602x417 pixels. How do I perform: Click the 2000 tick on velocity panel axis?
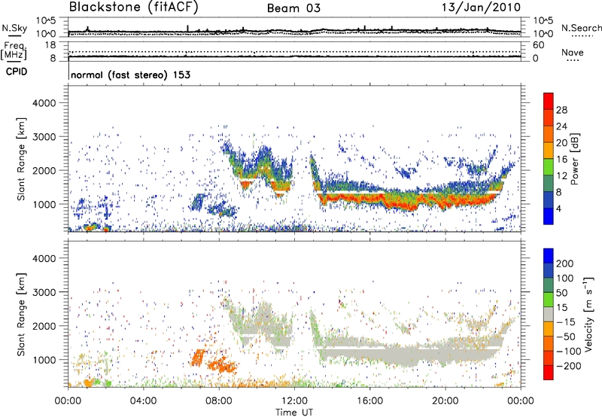point(44,326)
